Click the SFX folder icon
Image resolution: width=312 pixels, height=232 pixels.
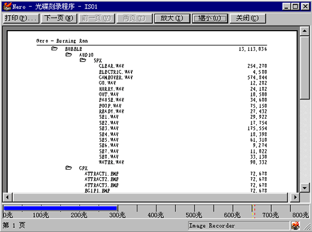(x=83, y=60)
